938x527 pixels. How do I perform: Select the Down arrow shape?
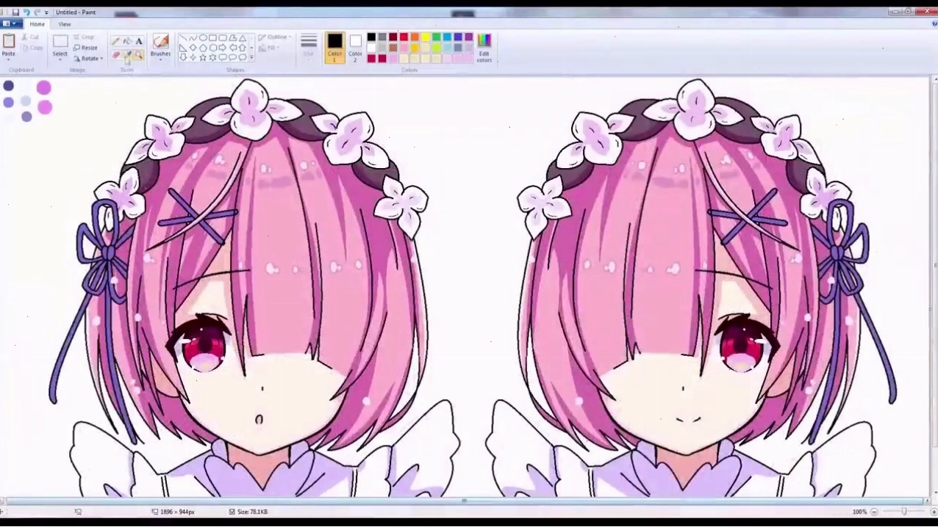[x=184, y=57]
